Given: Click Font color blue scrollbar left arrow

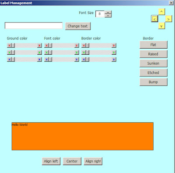Looking at the screenshot, I should (46, 60).
